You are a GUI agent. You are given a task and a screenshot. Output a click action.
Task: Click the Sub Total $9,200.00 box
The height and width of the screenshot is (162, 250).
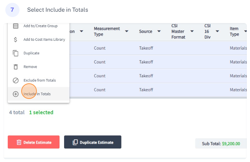(x=221, y=144)
